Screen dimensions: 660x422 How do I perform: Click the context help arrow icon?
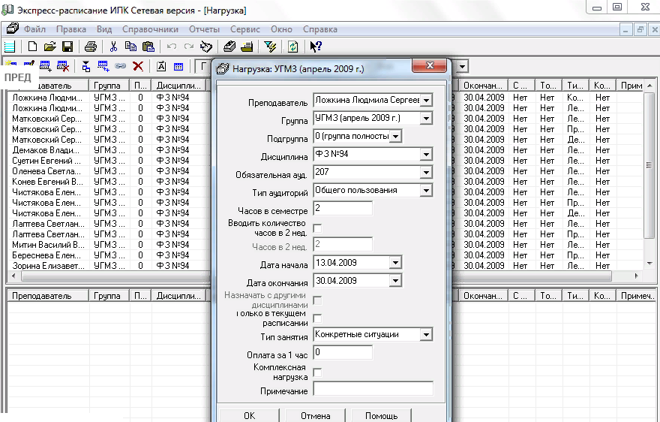point(316,47)
